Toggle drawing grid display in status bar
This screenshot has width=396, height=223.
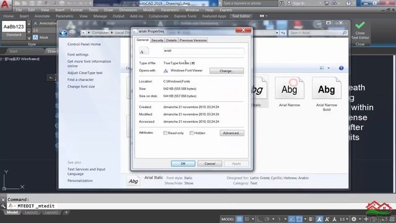(x=239, y=219)
